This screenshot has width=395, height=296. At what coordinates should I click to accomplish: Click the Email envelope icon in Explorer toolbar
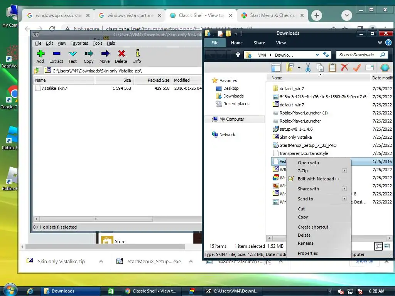[369, 67]
